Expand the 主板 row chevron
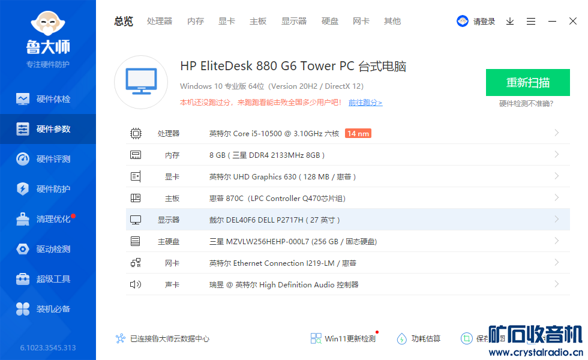Screen dimensions: 588x360 (557, 197)
